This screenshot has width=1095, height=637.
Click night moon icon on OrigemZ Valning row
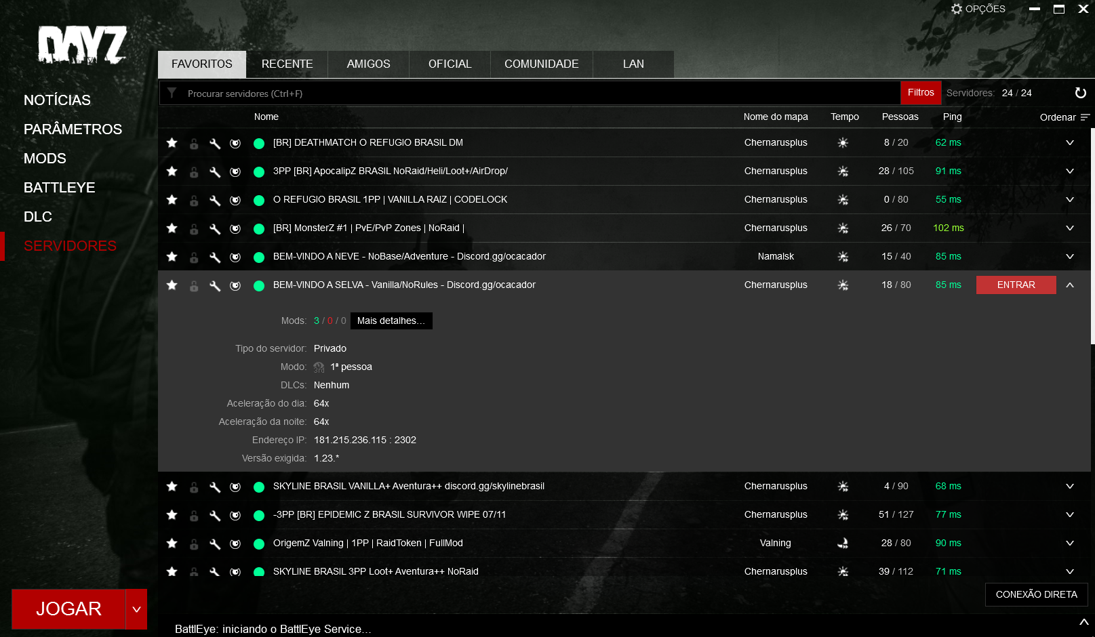(843, 543)
